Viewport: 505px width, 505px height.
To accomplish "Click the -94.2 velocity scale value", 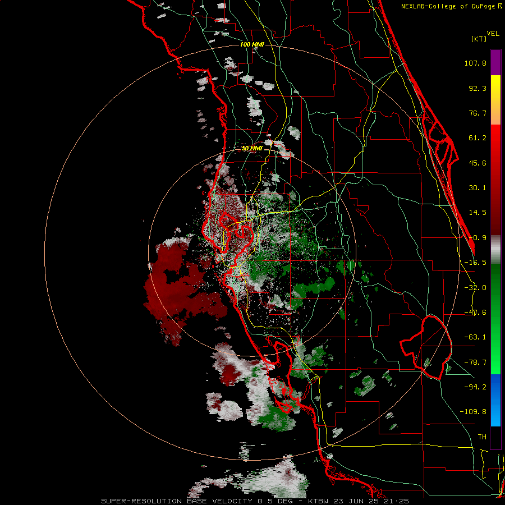I will pos(475,387).
